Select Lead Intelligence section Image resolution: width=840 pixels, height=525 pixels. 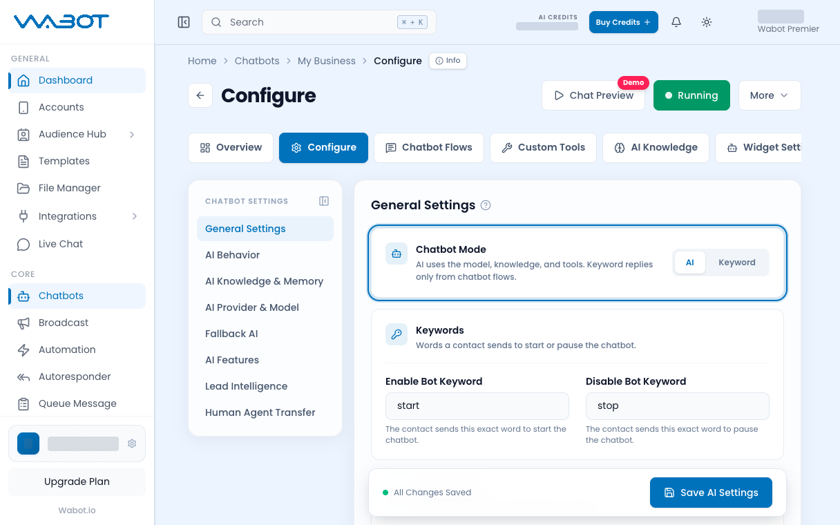click(265, 386)
